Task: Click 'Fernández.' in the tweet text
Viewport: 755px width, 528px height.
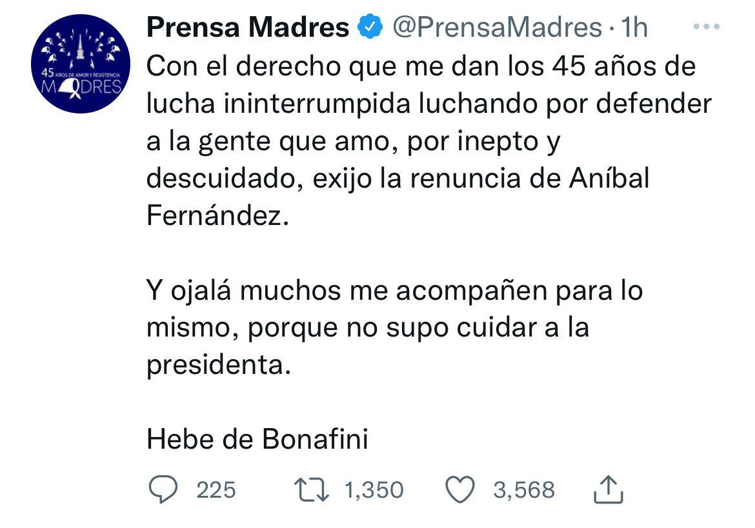Action: 216,216
